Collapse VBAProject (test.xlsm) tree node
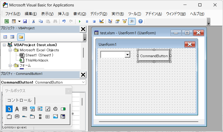The image size is (223, 132). (x=4, y=45)
